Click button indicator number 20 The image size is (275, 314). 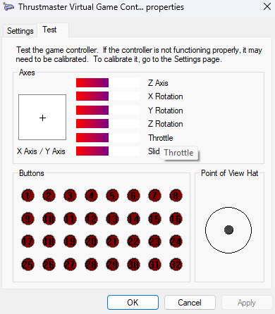[x=91, y=241]
